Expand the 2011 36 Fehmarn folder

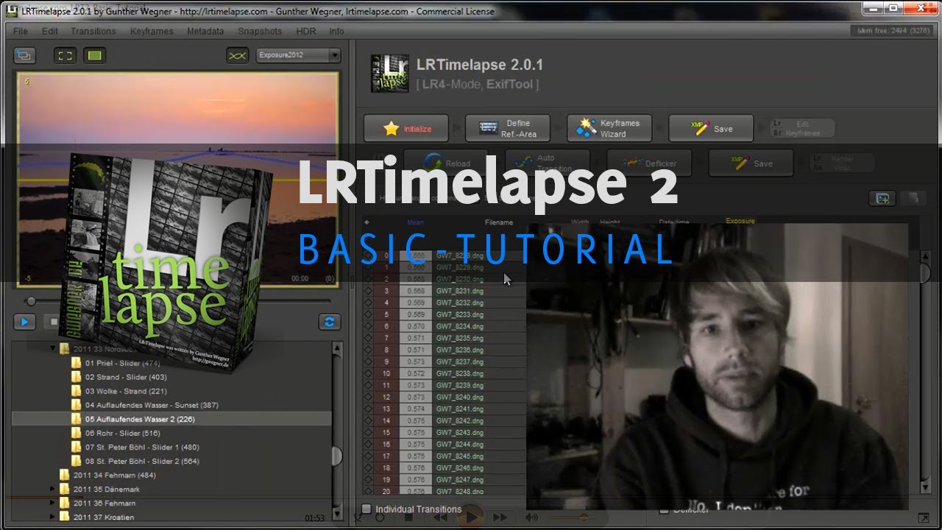[x=53, y=503]
